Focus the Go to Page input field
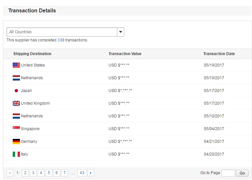This screenshot has height=180, width=252. click(228, 173)
